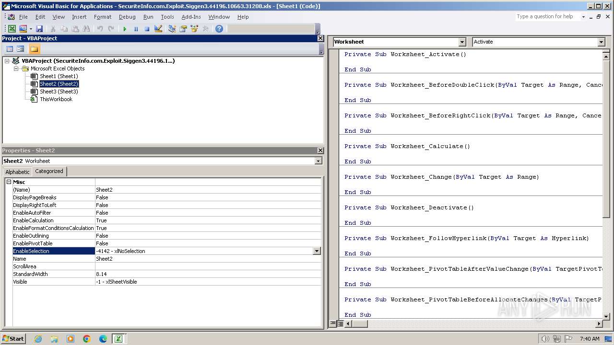Switch to the Categorized properties tab
Image resolution: width=614 pixels, height=345 pixels.
49,172
